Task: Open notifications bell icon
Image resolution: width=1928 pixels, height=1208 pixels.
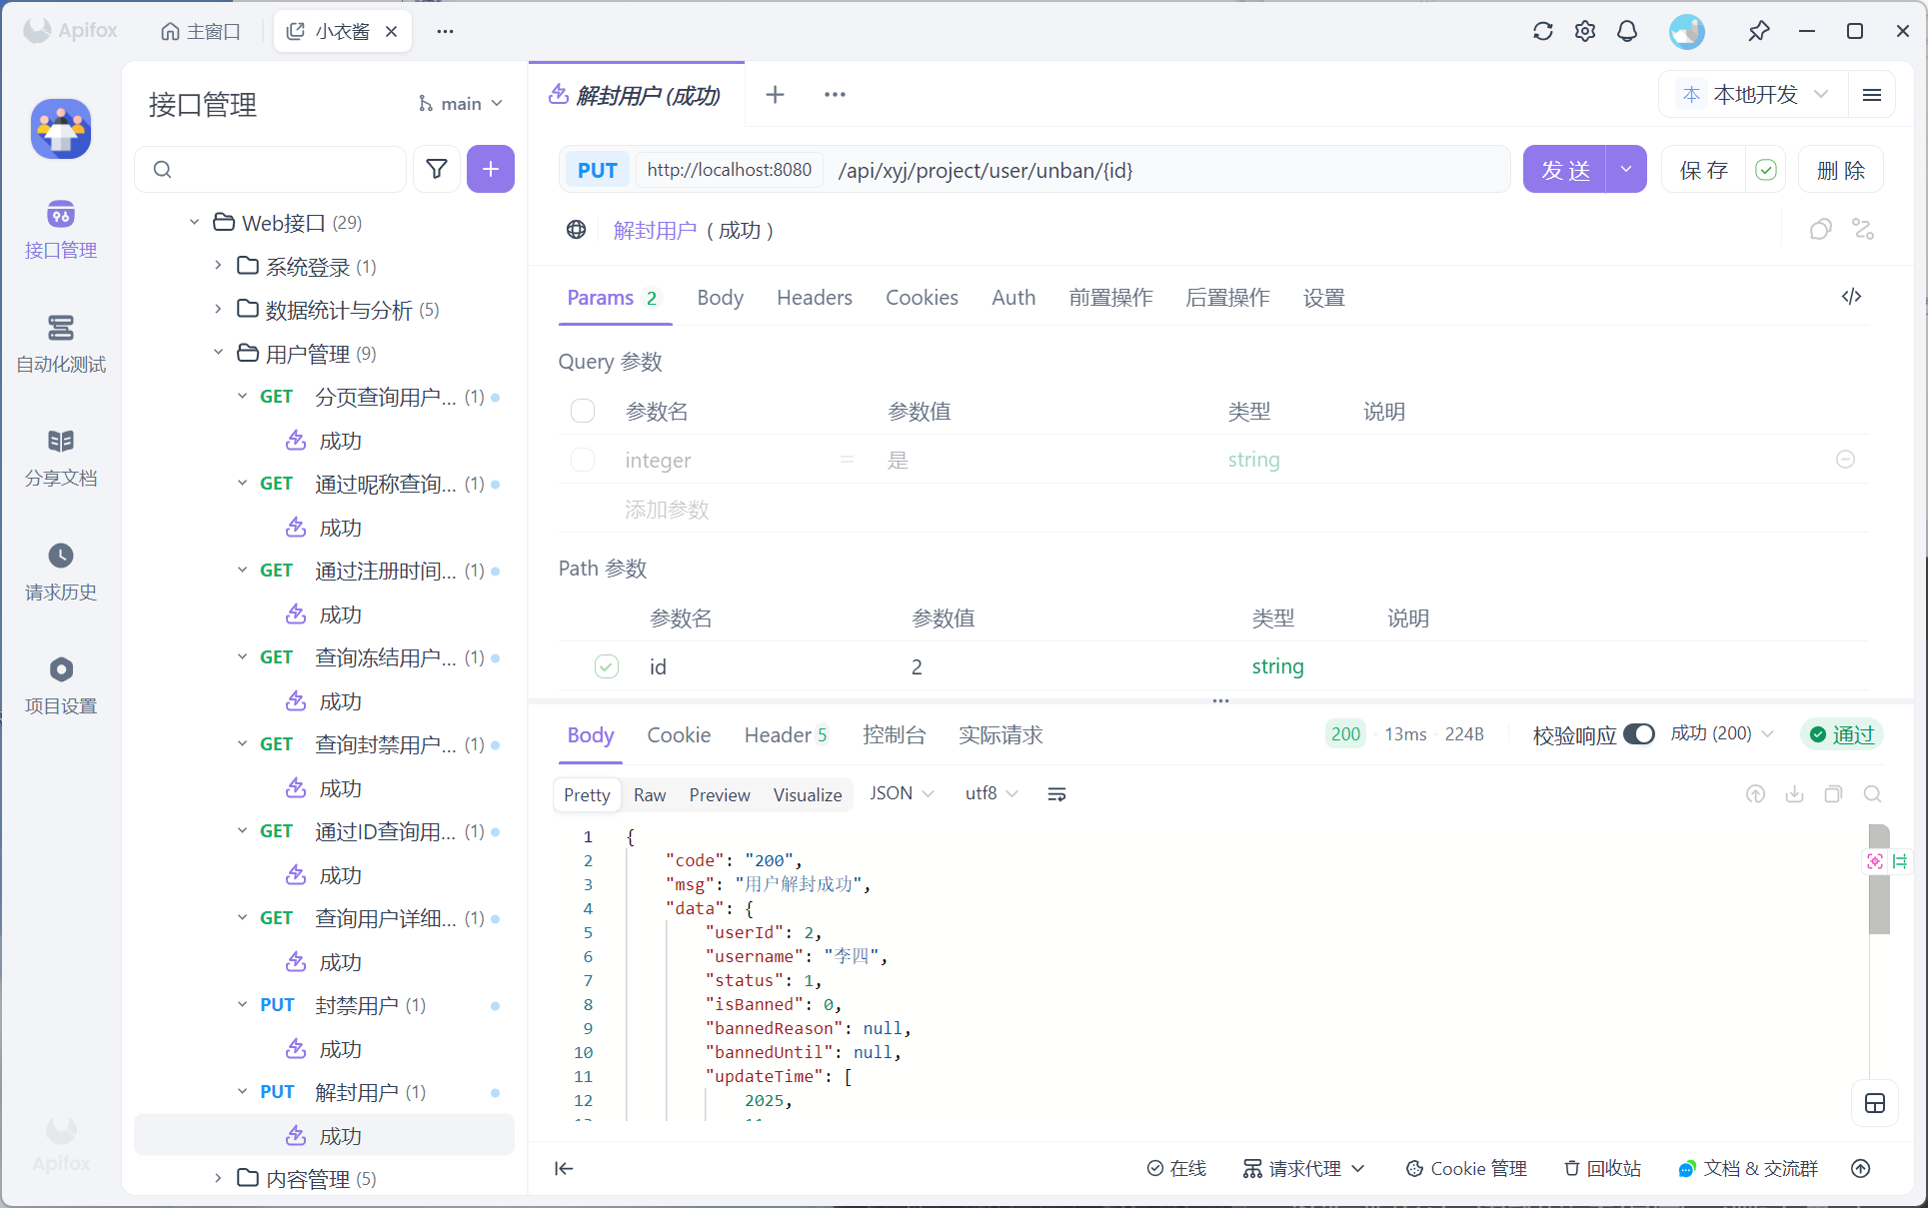Action: (x=1627, y=31)
